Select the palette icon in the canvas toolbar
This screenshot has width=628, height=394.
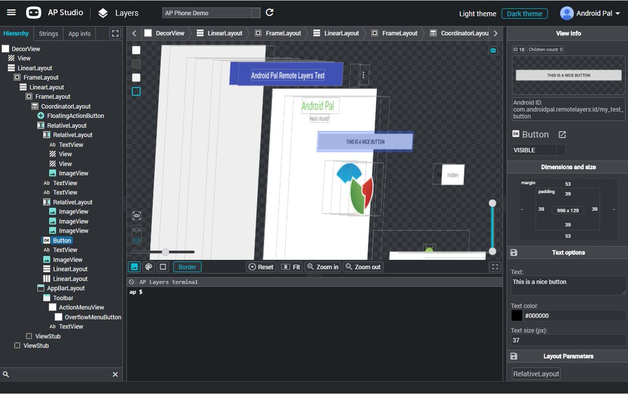pos(149,266)
